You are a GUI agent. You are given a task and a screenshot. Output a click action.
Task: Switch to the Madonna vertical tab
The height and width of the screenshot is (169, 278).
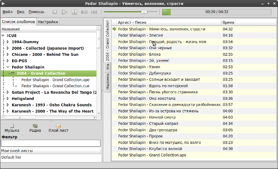pos(107,82)
